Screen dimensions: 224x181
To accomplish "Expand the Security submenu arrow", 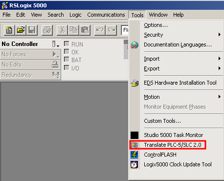I will (220, 35).
